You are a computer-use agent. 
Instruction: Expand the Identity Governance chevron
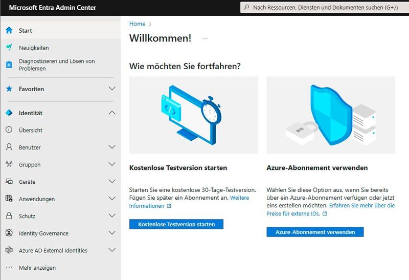(112, 233)
